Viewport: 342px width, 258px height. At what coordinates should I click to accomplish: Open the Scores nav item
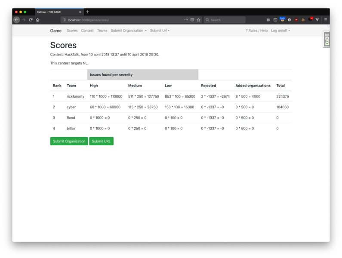72,31
